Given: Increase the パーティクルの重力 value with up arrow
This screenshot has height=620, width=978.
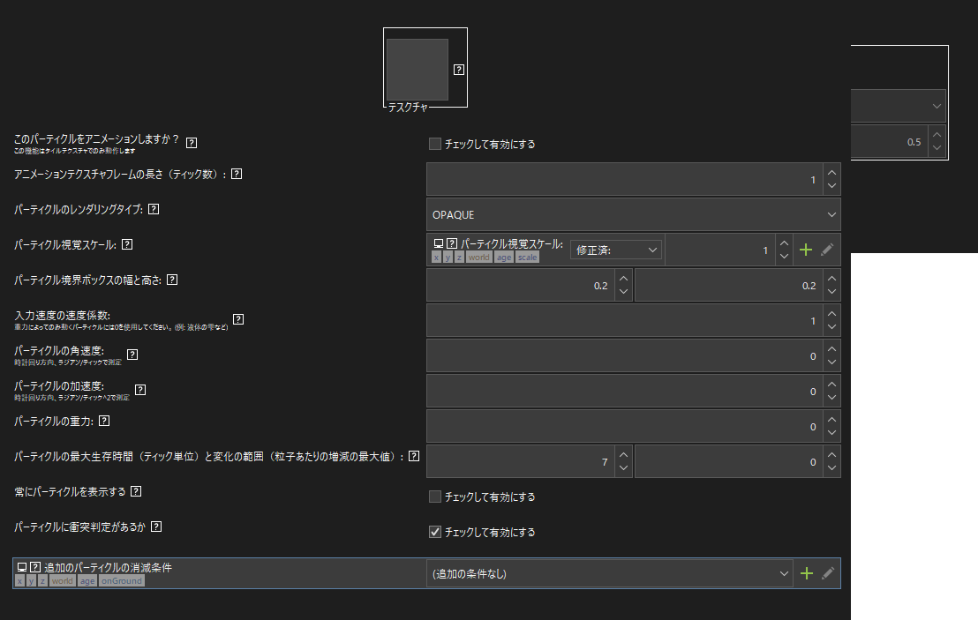Looking at the screenshot, I should [x=831, y=419].
